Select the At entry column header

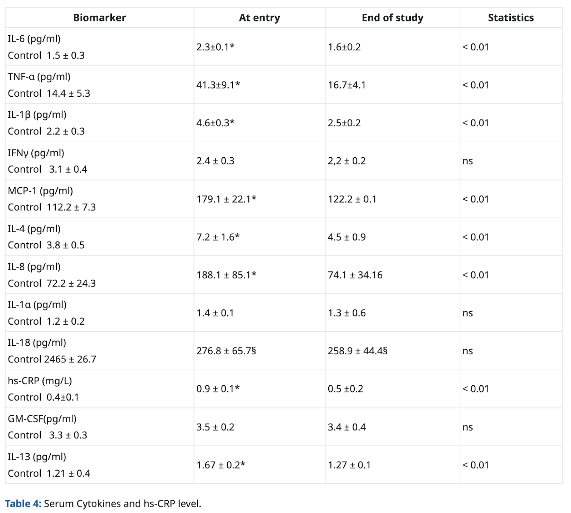point(259,18)
